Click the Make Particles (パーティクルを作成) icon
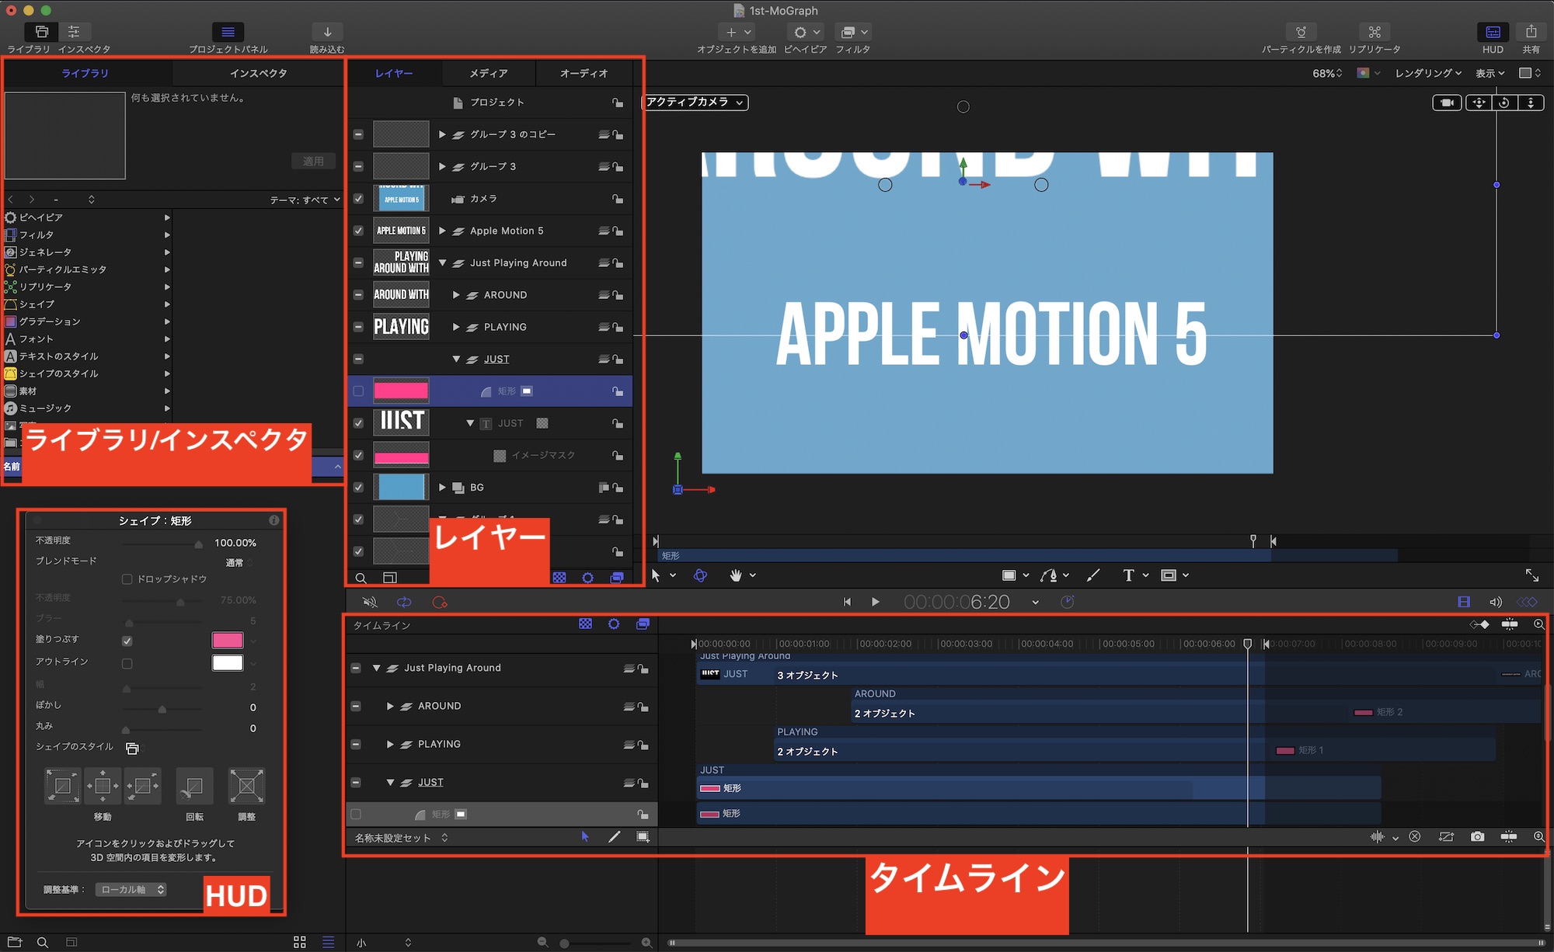Screen dimensions: 1554x952 (1301, 32)
